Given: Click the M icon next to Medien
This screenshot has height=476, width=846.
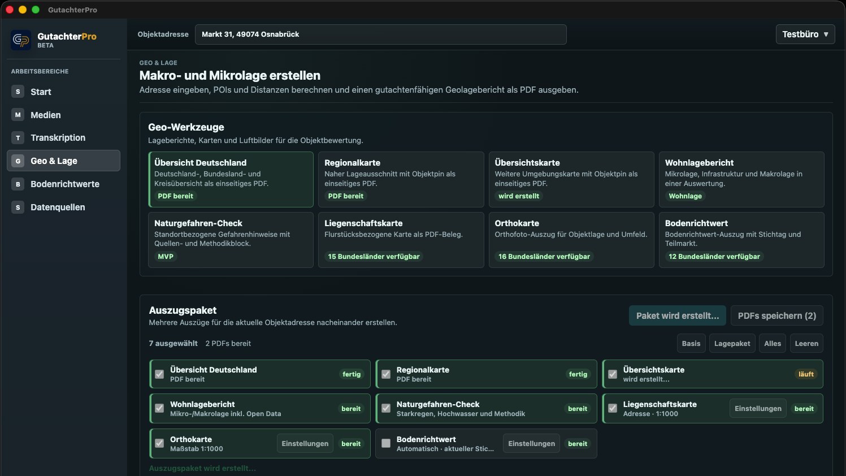Looking at the screenshot, I should pyautogui.click(x=18, y=115).
